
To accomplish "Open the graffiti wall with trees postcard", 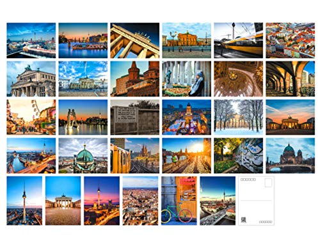I will pos(239,155).
